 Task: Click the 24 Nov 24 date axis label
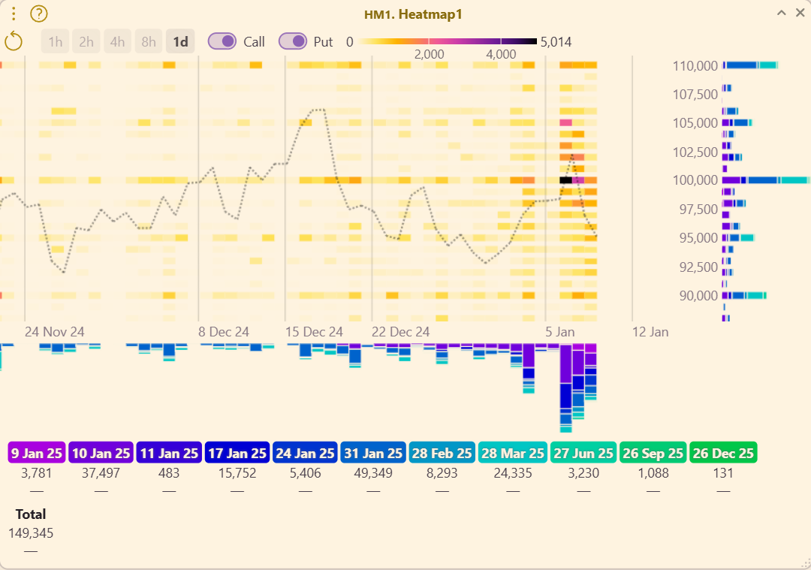pyautogui.click(x=54, y=331)
